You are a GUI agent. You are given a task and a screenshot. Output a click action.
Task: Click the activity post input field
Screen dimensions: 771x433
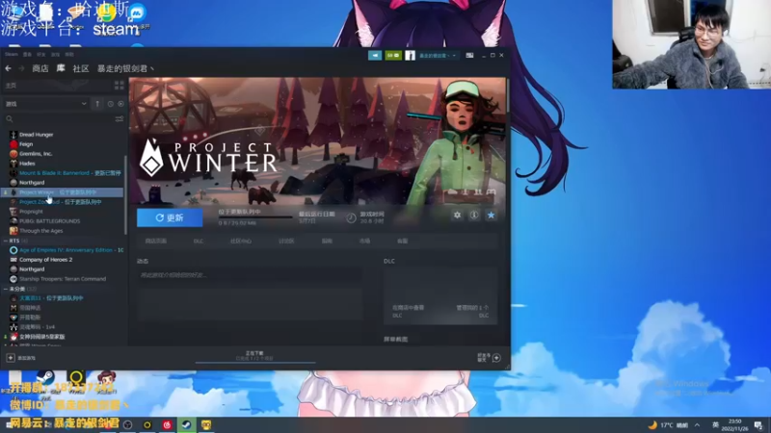[x=250, y=275]
